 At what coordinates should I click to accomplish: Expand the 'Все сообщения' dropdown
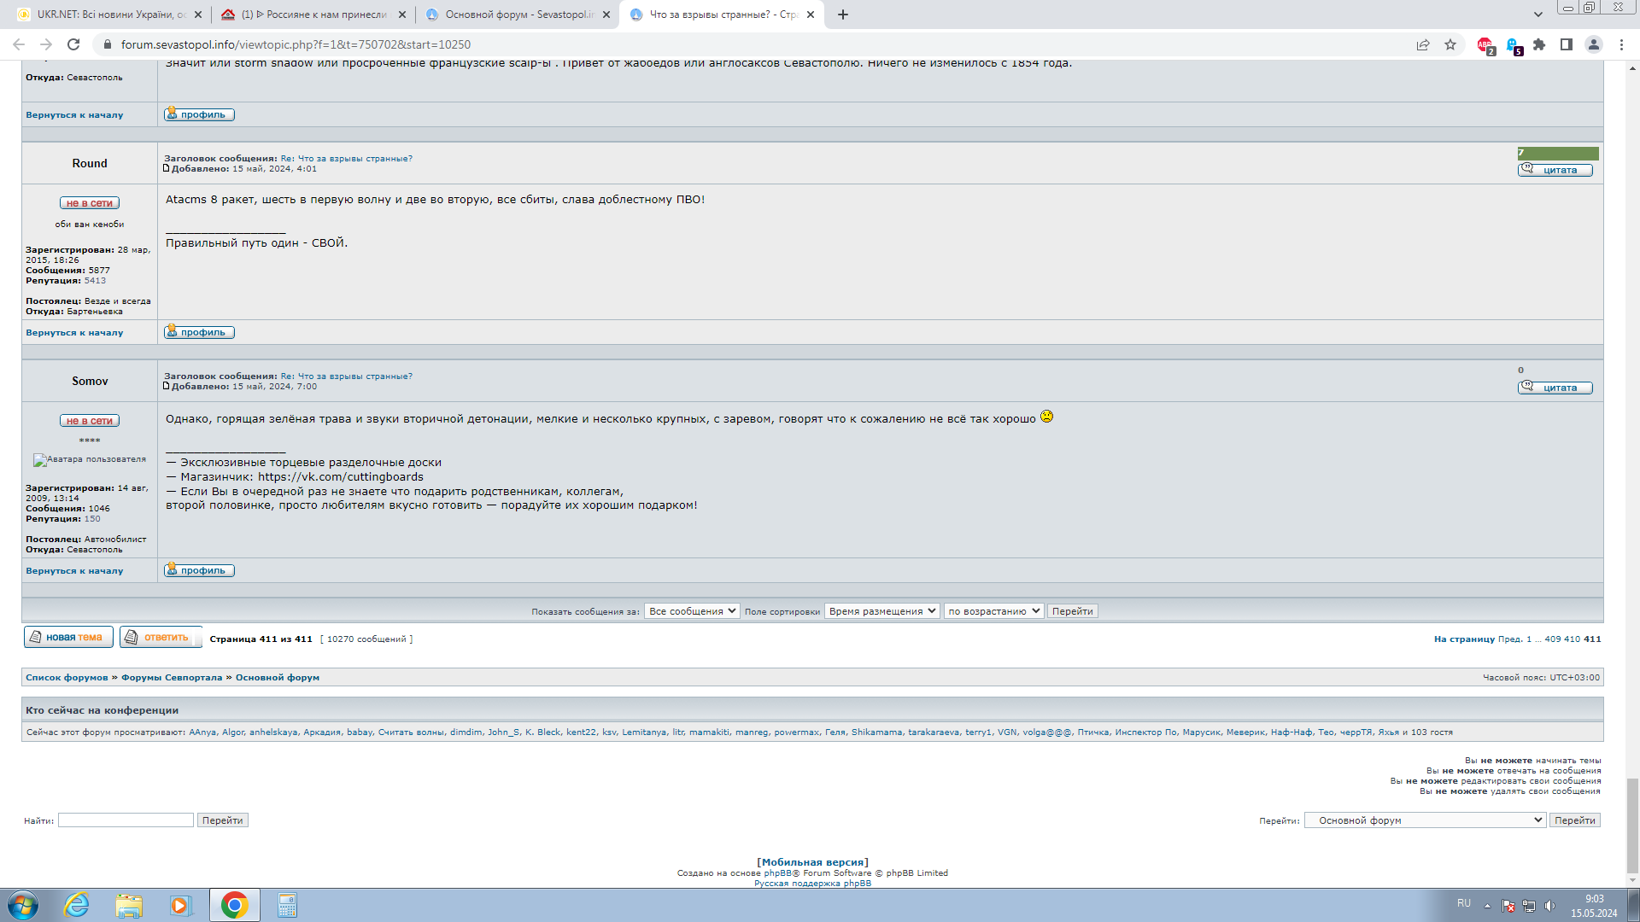692,611
